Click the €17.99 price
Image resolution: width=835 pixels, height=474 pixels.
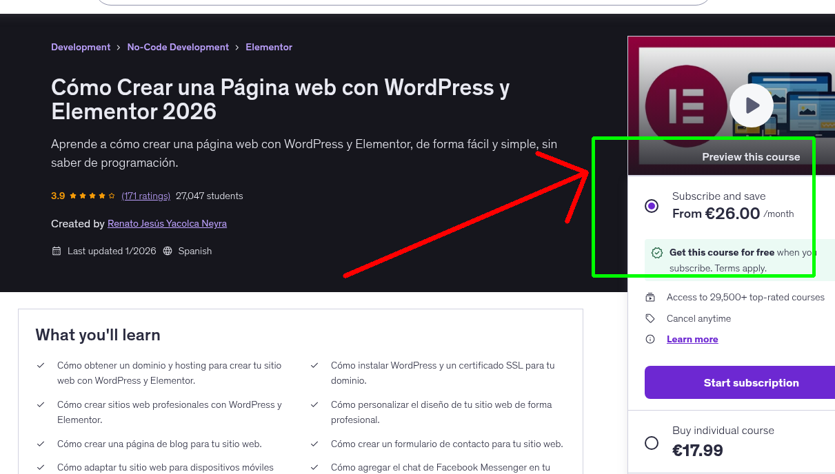pyautogui.click(x=698, y=451)
